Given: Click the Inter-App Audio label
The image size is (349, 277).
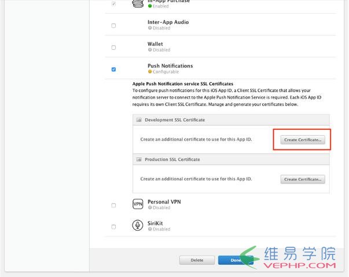Looking at the screenshot, I should [168, 22].
